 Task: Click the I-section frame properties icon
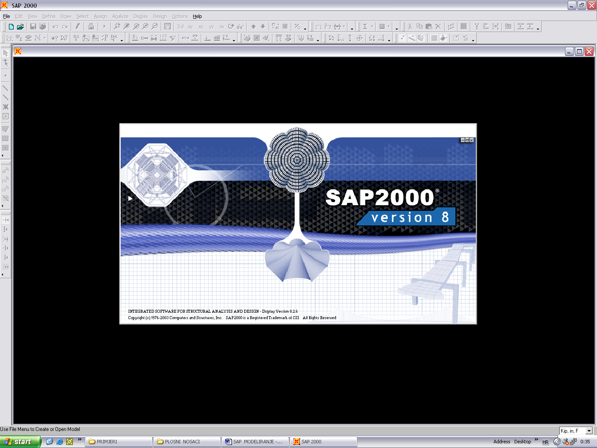click(x=365, y=26)
